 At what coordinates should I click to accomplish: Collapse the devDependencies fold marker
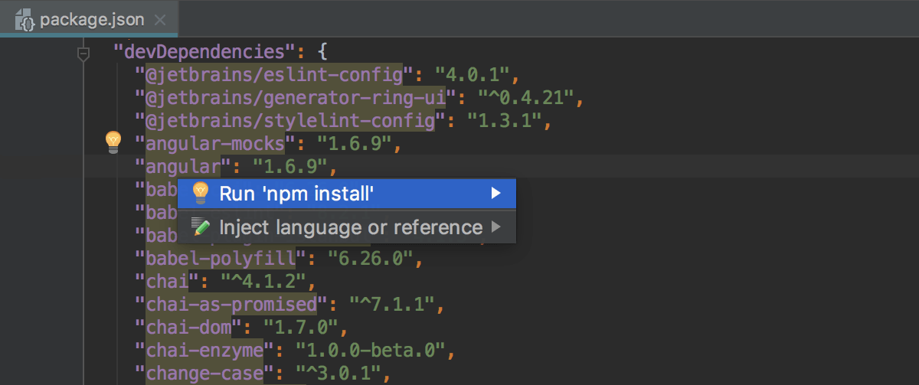tap(84, 54)
